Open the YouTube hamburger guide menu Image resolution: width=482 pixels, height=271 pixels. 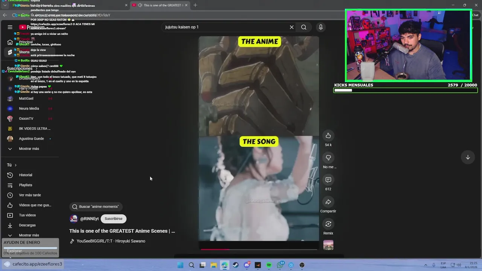pyautogui.click(x=10, y=27)
